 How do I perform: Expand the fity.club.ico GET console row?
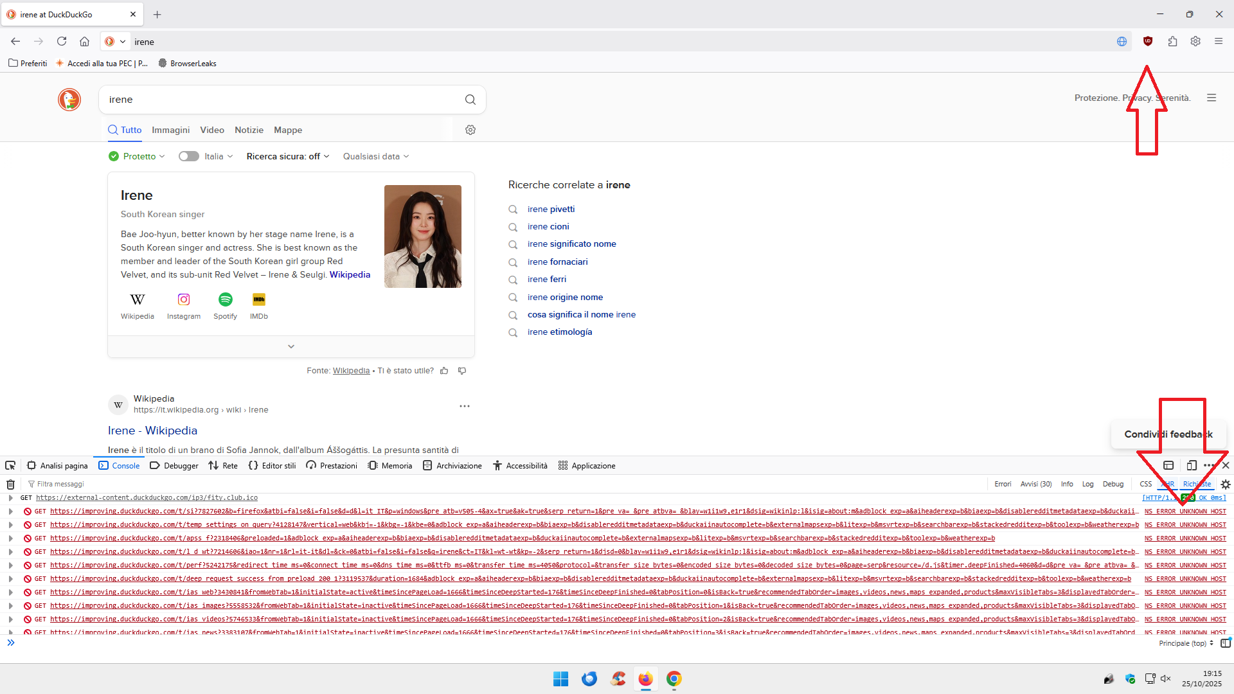[10, 498]
